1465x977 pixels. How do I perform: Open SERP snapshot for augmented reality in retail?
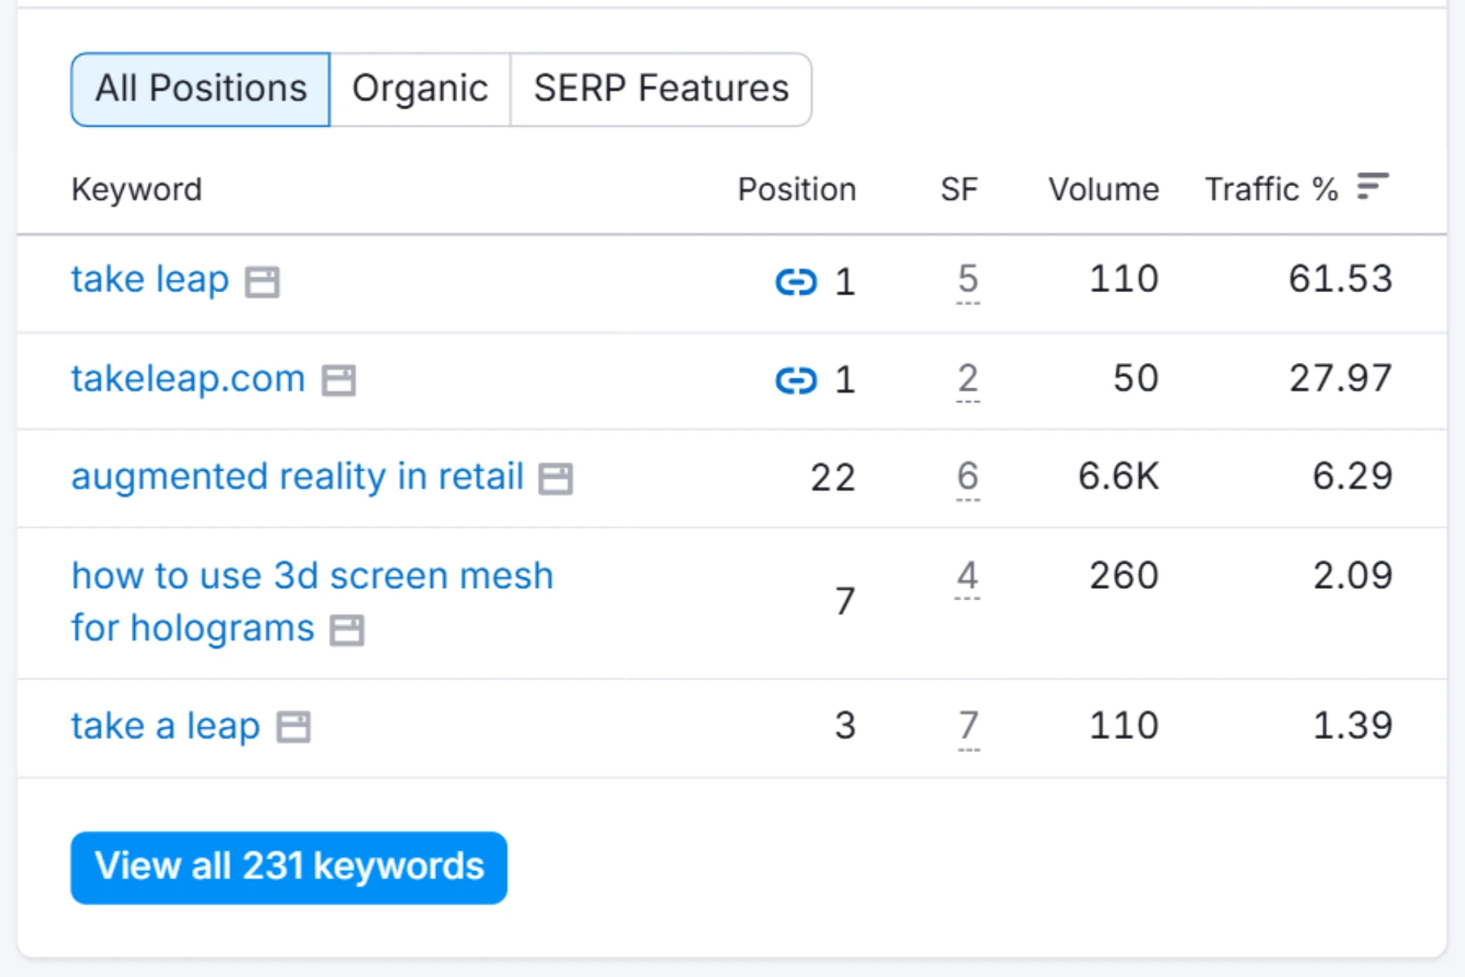point(555,479)
